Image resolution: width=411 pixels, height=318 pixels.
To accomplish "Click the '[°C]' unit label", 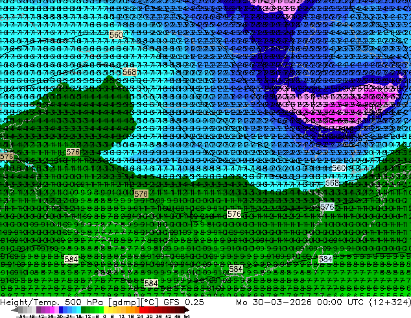I will tap(149, 302).
